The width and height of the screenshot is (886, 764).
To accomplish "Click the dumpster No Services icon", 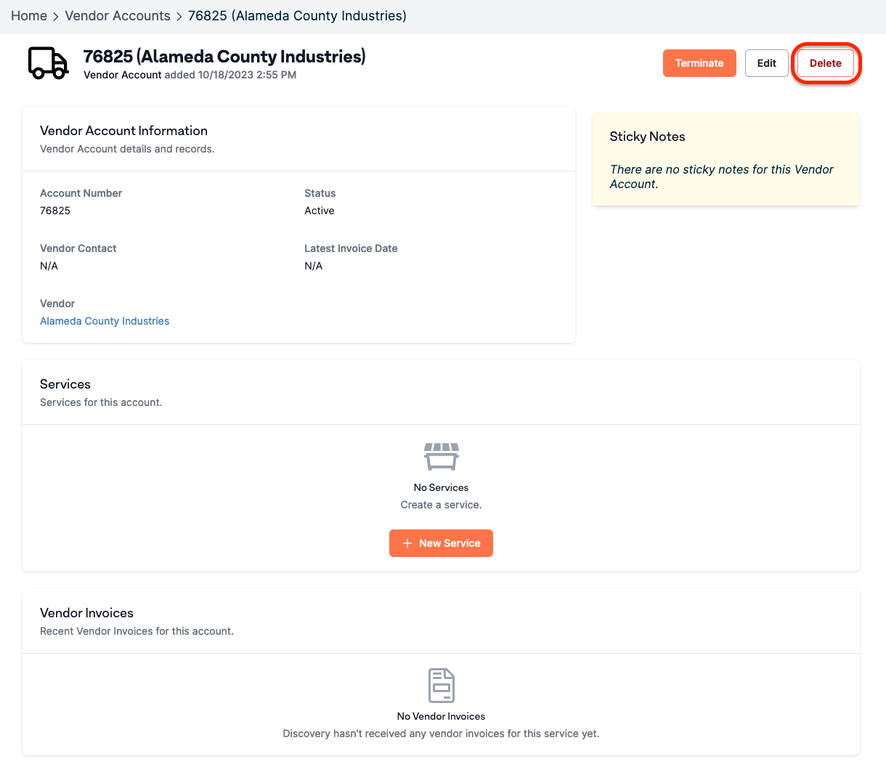I will (442, 457).
